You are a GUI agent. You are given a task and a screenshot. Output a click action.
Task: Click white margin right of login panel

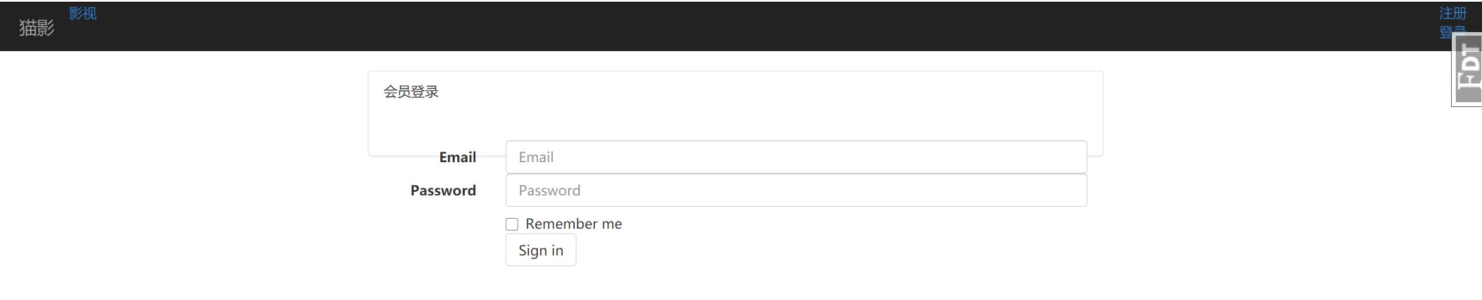[1278, 178]
